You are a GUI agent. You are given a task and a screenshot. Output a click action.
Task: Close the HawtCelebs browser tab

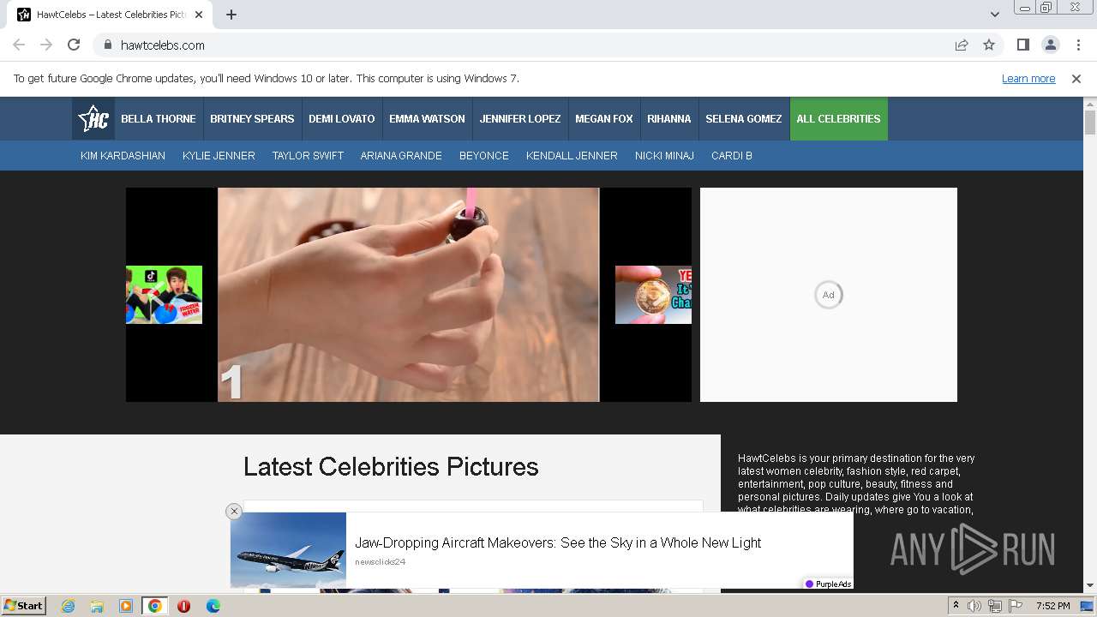pyautogui.click(x=199, y=15)
